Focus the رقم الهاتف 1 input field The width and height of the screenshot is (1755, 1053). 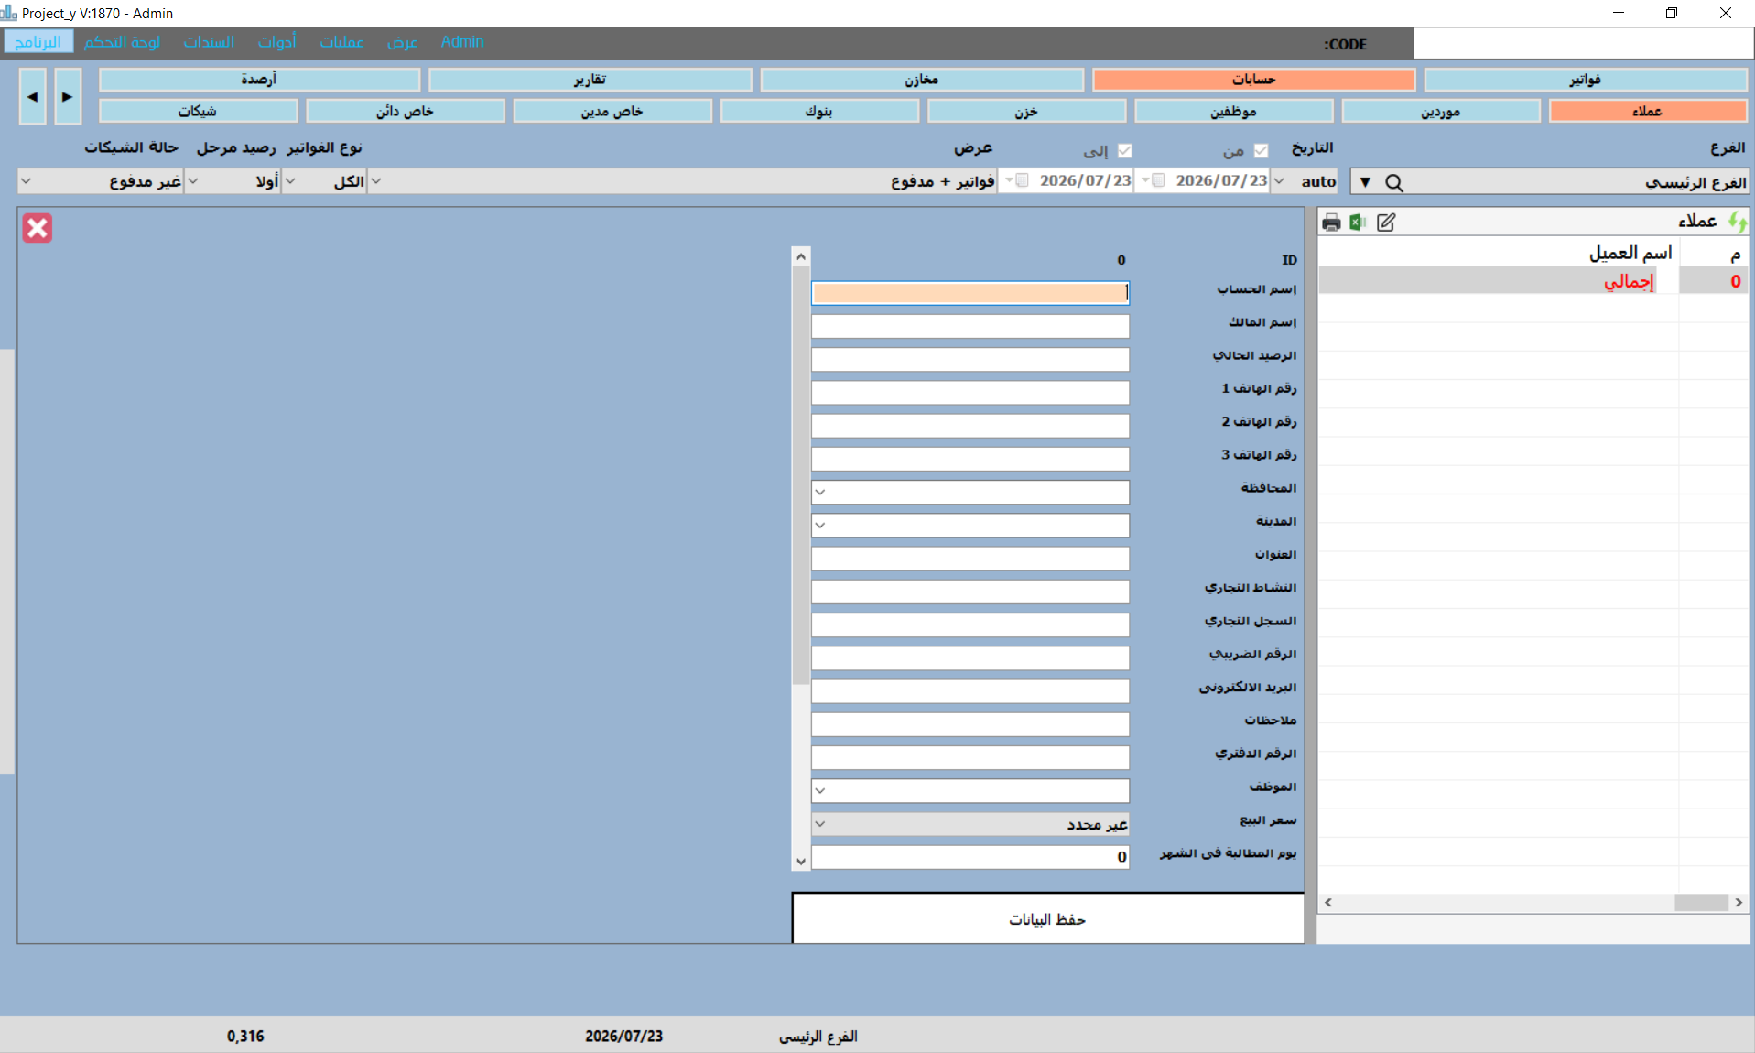point(970,393)
